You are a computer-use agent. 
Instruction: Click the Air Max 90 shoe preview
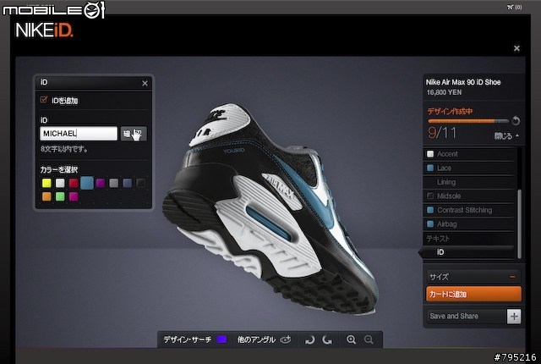(x=272, y=207)
